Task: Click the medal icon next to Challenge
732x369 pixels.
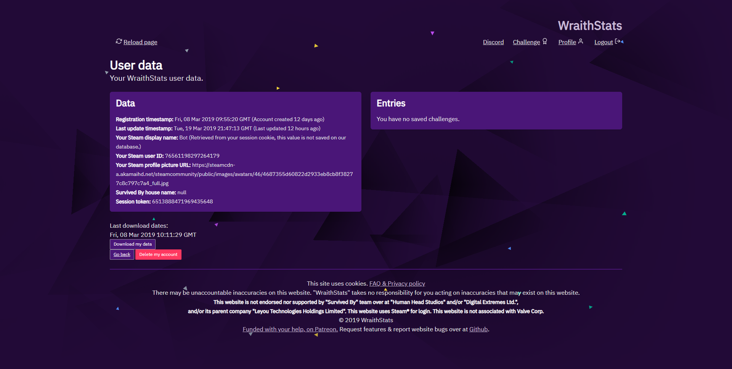Action: pyautogui.click(x=546, y=41)
